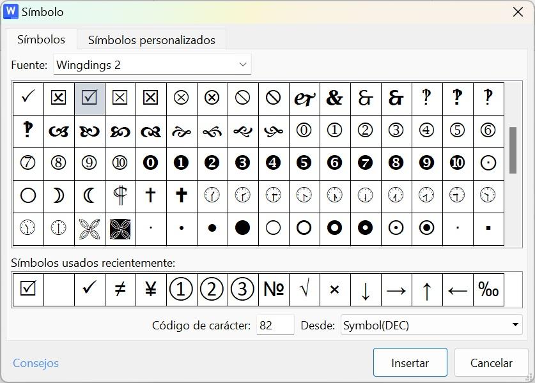This screenshot has height=383, width=535.
Task: Select the highlighted checked box symbol
Action: pos(89,98)
